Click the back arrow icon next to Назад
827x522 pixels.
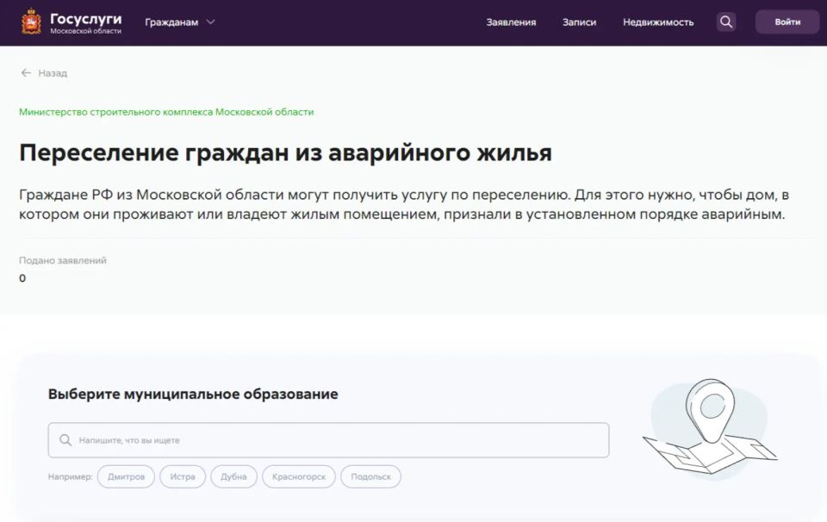26,72
